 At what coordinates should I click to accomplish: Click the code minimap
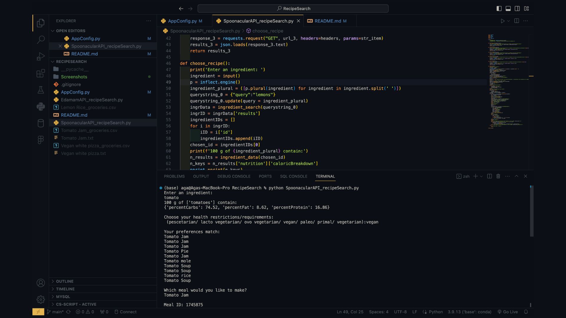[x=508, y=82]
